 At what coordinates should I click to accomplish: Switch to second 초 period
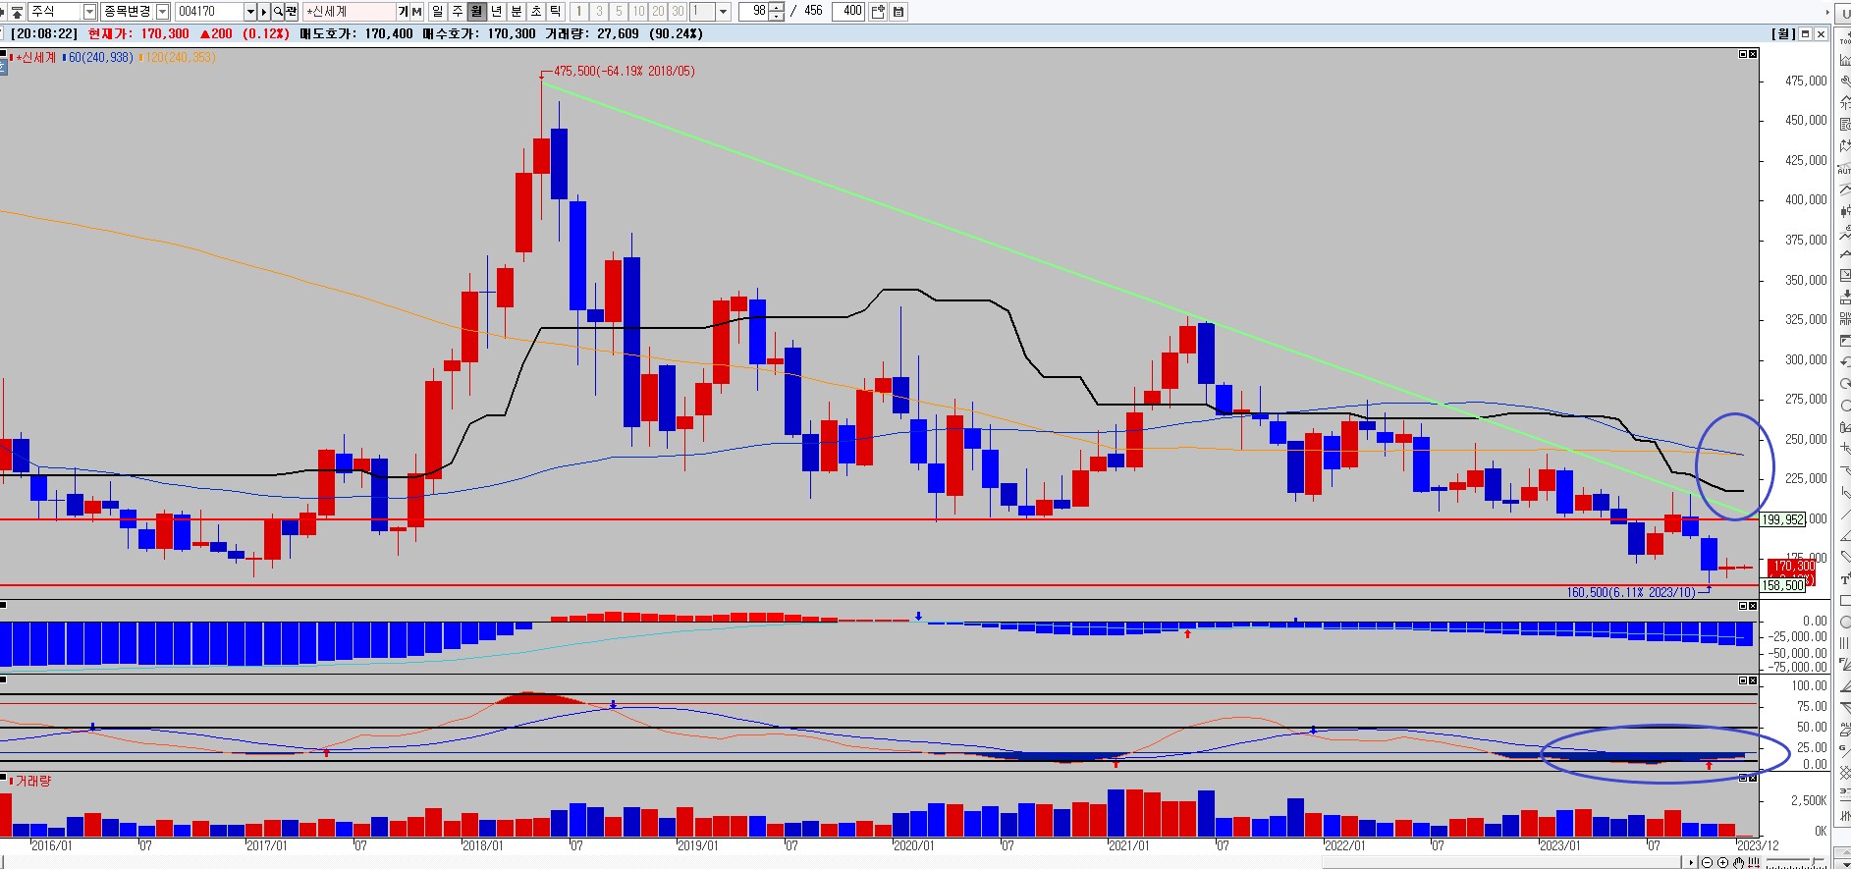pyautogui.click(x=536, y=11)
